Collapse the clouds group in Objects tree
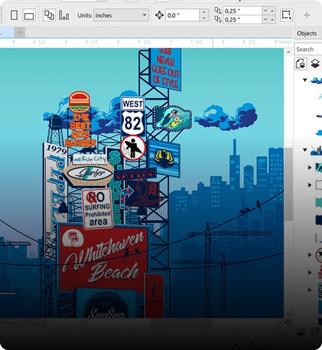 [x=305, y=80]
